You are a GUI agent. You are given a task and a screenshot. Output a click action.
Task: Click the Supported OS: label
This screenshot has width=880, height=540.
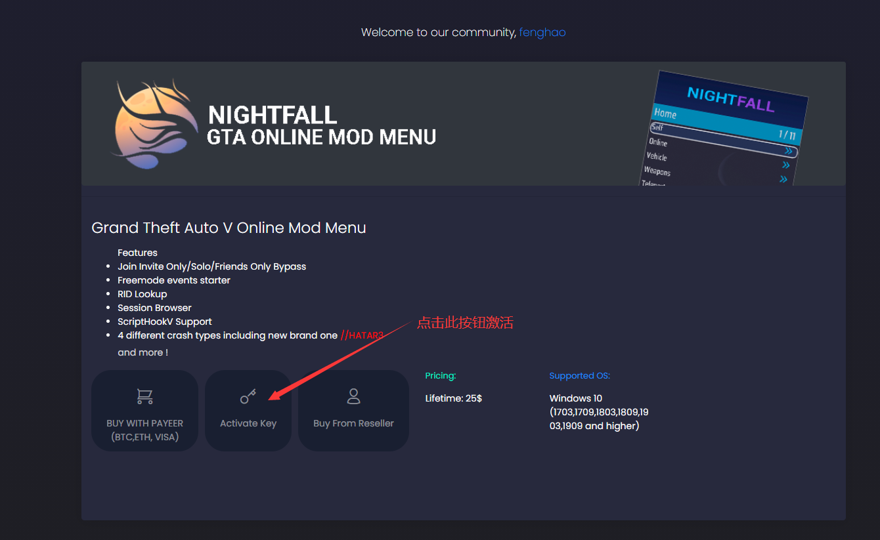(x=580, y=376)
